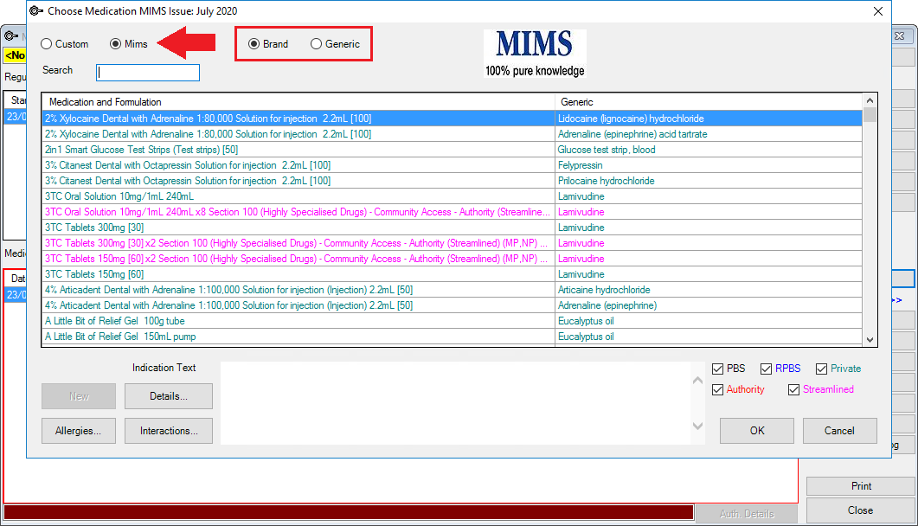Click the Generic column header
This screenshot has height=526, width=918.
coord(709,102)
